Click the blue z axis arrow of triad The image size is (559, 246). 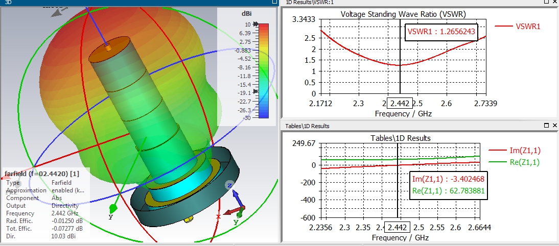pyautogui.click(x=238, y=198)
